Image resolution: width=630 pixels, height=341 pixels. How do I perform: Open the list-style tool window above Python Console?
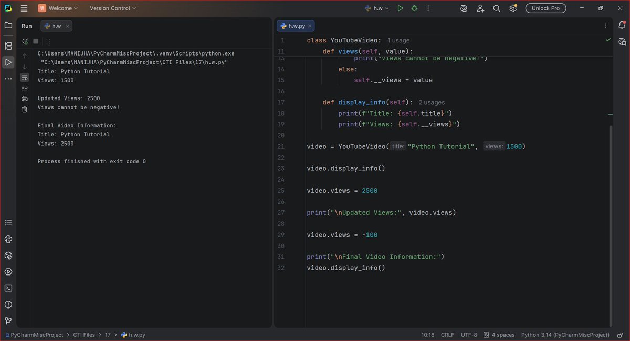tap(8, 223)
